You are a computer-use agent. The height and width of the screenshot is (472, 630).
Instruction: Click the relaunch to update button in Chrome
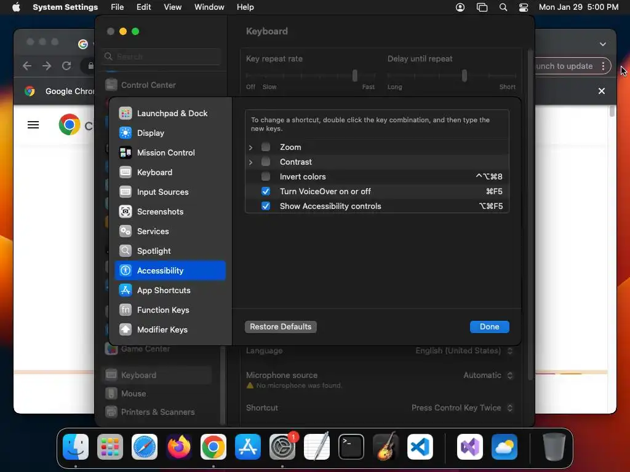[572, 66]
